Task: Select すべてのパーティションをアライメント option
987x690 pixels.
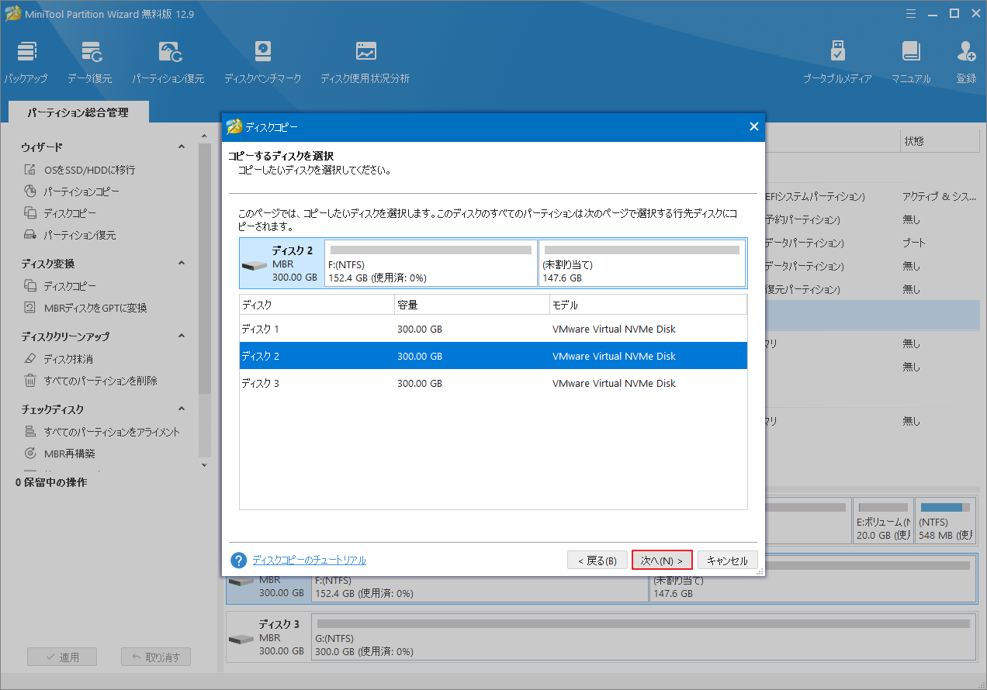Action: pyautogui.click(x=102, y=432)
